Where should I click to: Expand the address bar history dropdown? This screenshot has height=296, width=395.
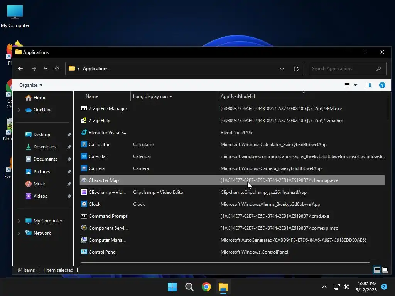coord(282,69)
